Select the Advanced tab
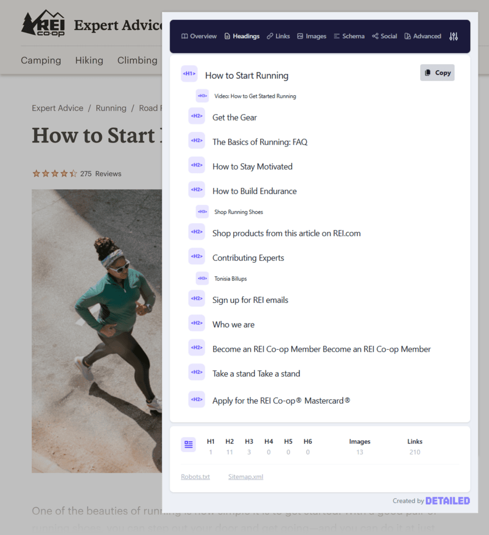Viewport: 489px width, 535px height. coord(422,36)
